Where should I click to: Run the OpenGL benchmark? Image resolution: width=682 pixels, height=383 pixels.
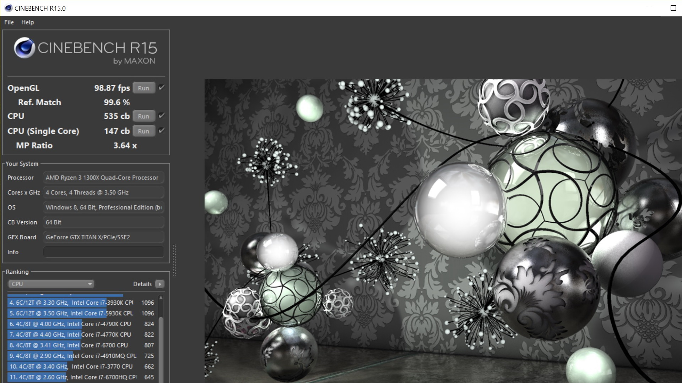(x=144, y=88)
